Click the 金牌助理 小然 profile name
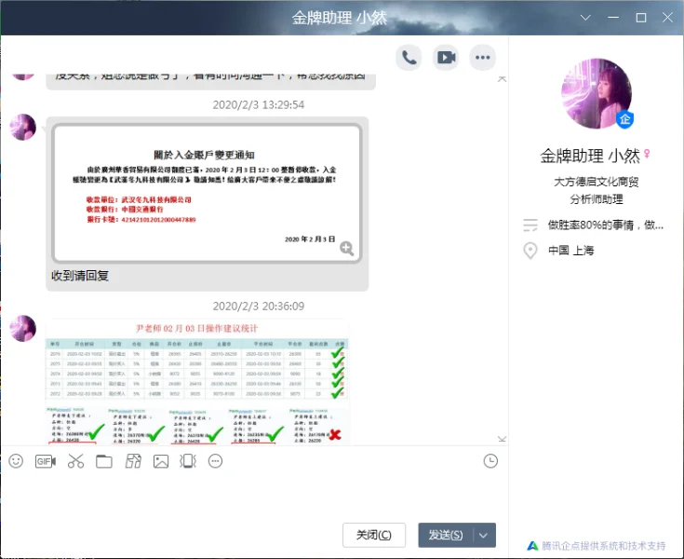Screen dimensions: 684x559 click(590, 156)
